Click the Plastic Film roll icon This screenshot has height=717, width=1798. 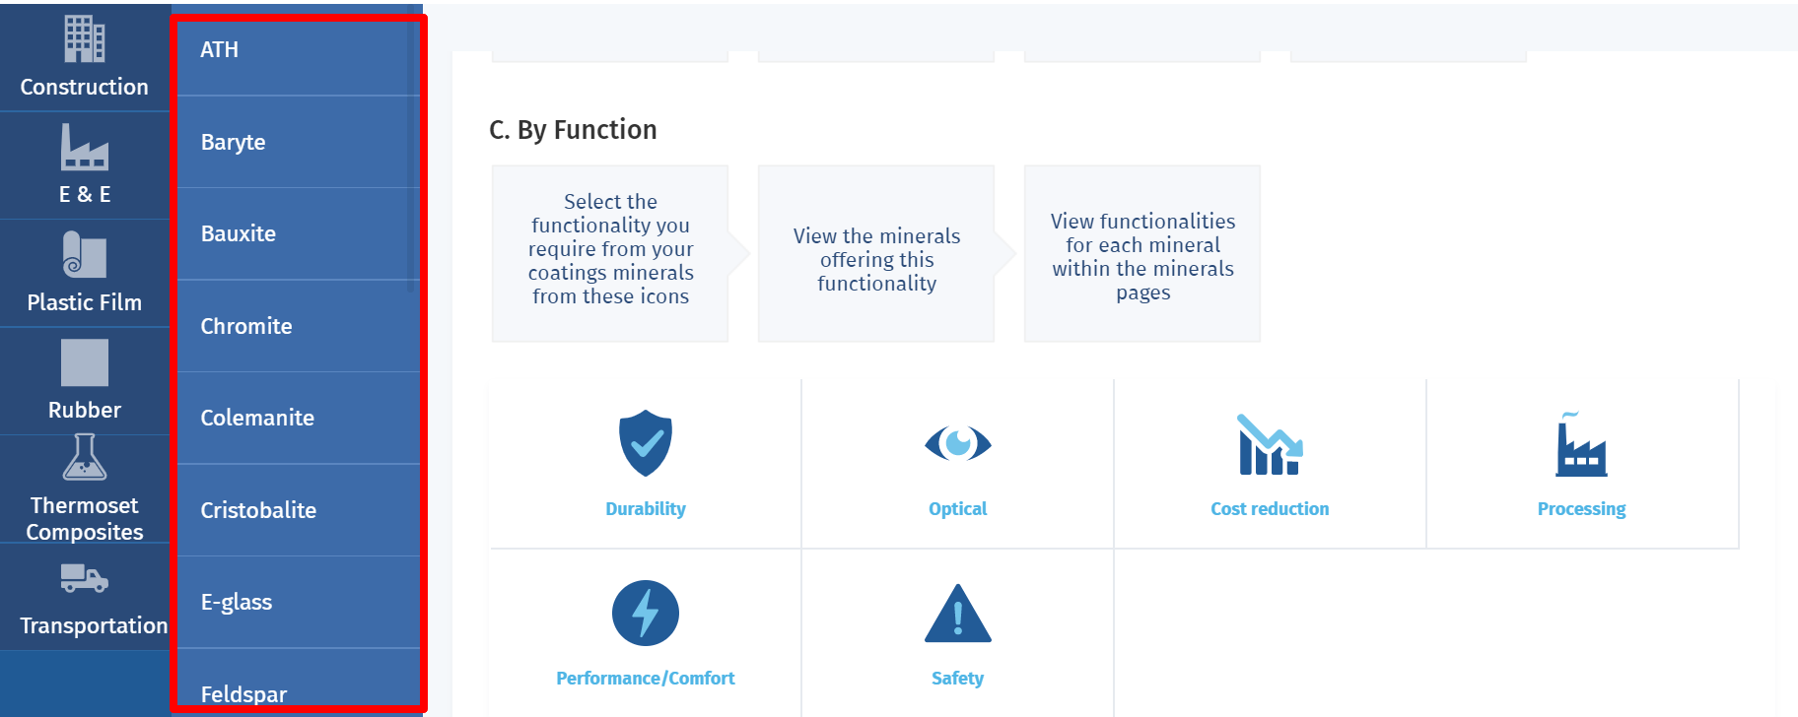pyautogui.click(x=85, y=255)
